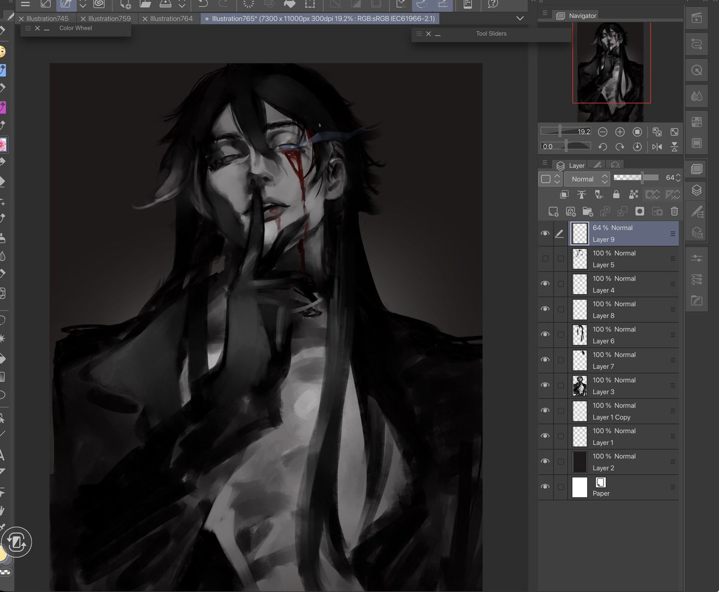Merge with the layer below
719x592 pixels.
(623, 211)
